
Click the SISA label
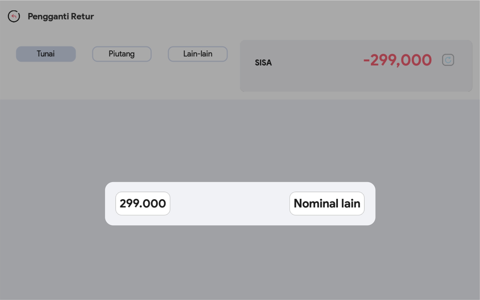point(263,63)
